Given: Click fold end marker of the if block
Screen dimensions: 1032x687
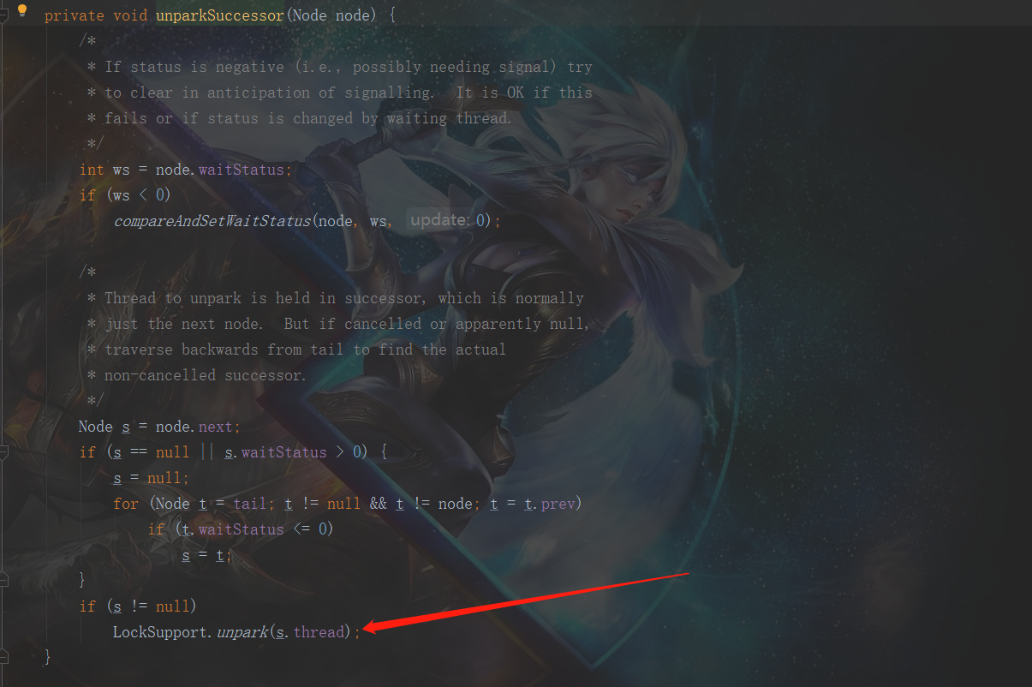Looking at the screenshot, I should (x=4, y=581).
